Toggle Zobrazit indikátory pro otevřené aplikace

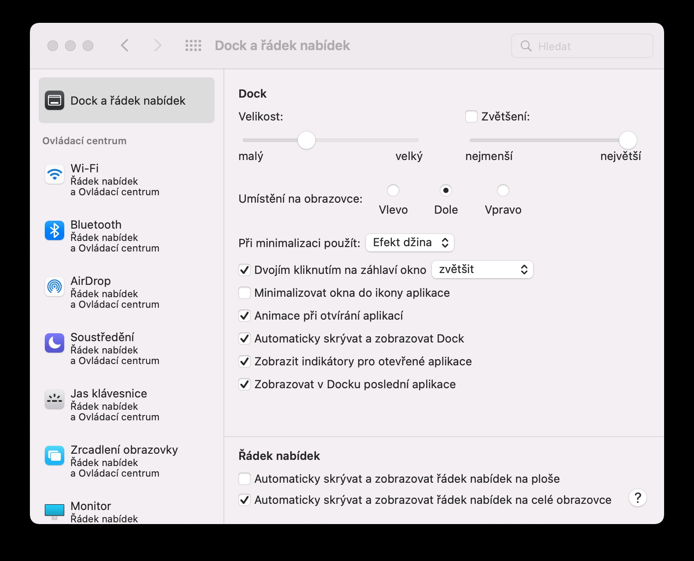tap(245, 361)
